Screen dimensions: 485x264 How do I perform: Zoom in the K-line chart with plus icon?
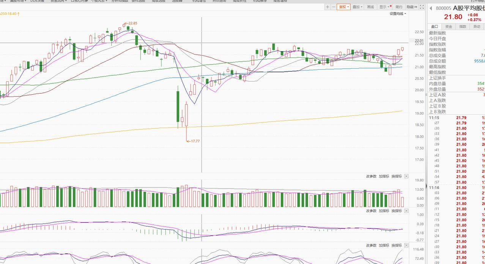point(328,7)
